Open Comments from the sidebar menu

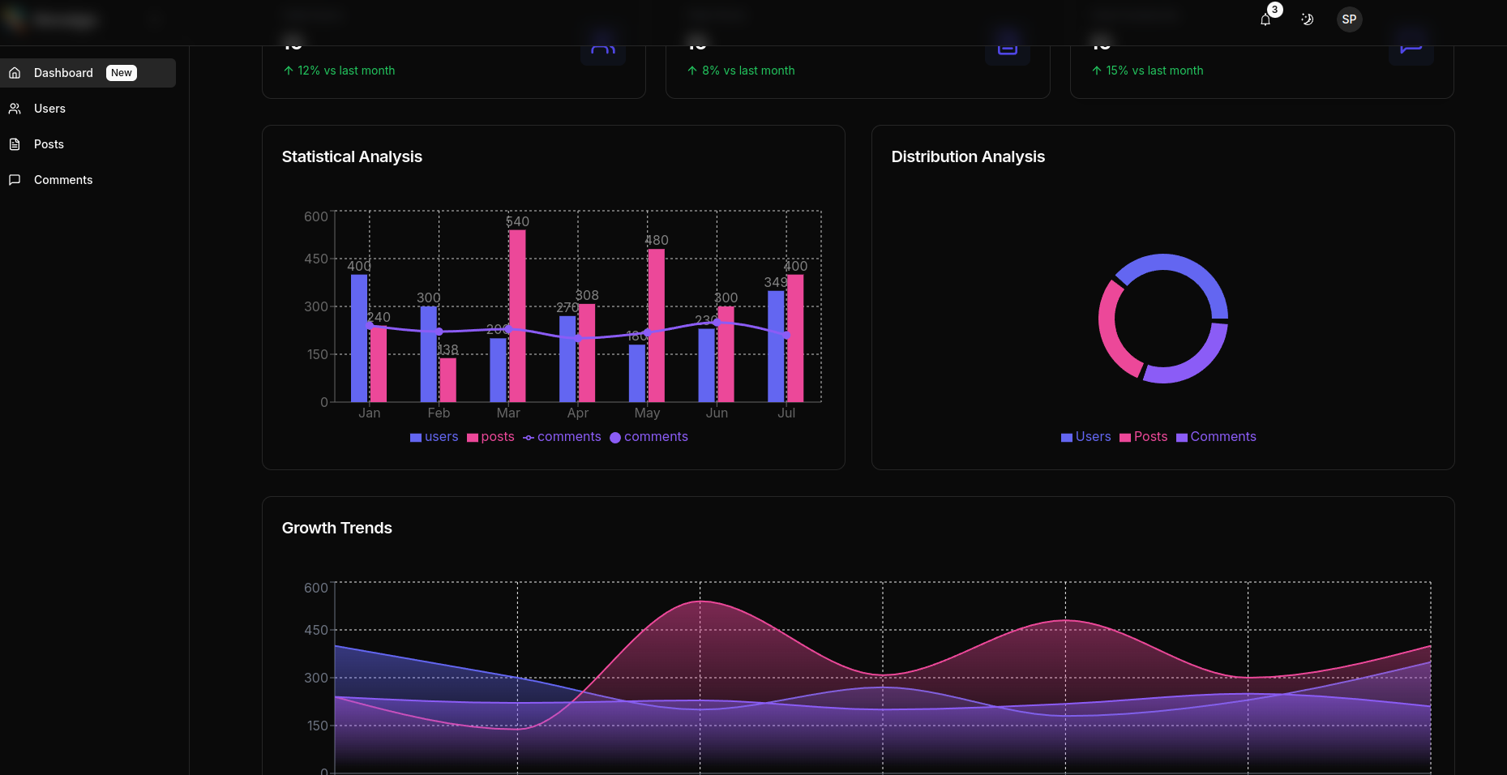[62, 180]
